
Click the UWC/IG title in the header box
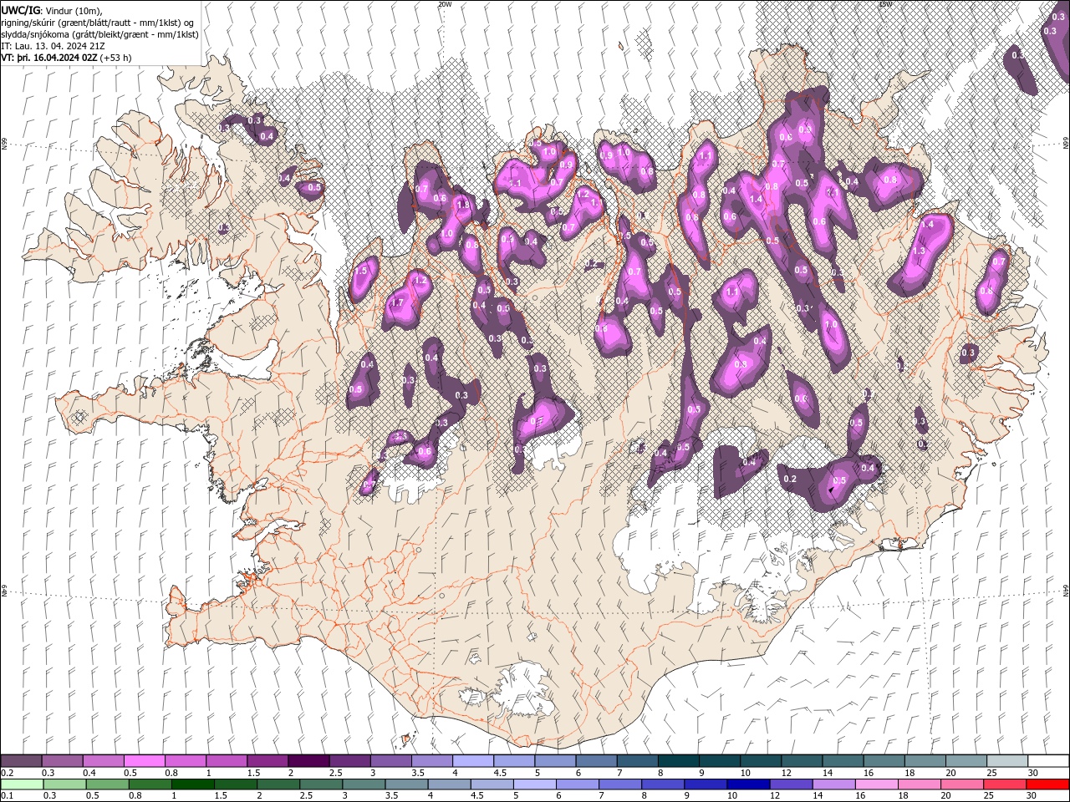[20, 10]
